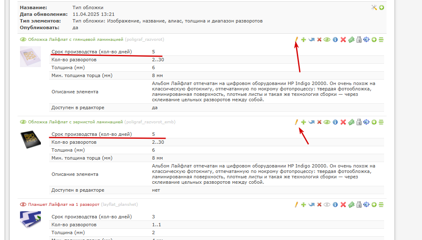Select '(poligraf_razvorot_emb)' alias text
Viewport: 422px width, 240px height.
[150, 122]
